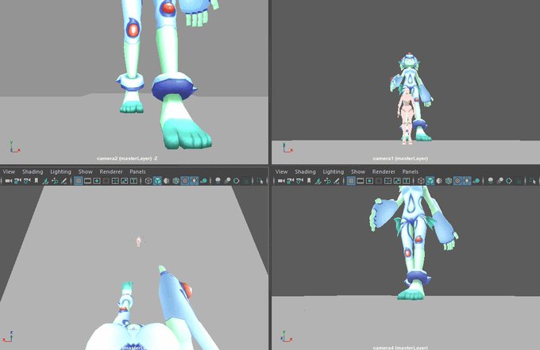540x350 pixels.
Task: Open Panels menu in camera4 viewport panel
Action: click(x=411, y=171)
